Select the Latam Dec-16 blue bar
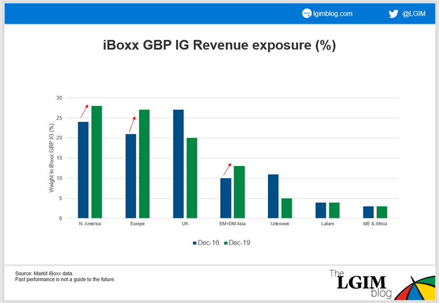Screen dimensions: 439x303 pos(321,210)
